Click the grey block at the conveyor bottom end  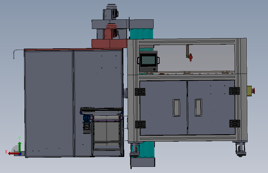click(x=143, y=162)
